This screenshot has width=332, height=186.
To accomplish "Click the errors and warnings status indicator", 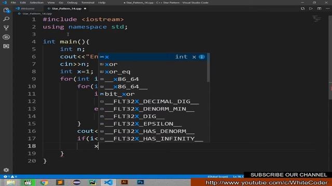I will [10, 177].
